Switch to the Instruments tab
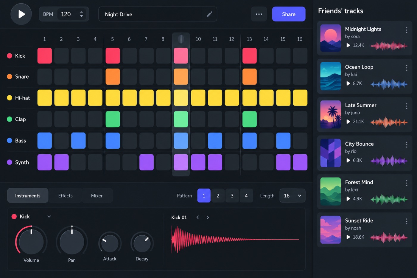 click(x=28, y=195)
